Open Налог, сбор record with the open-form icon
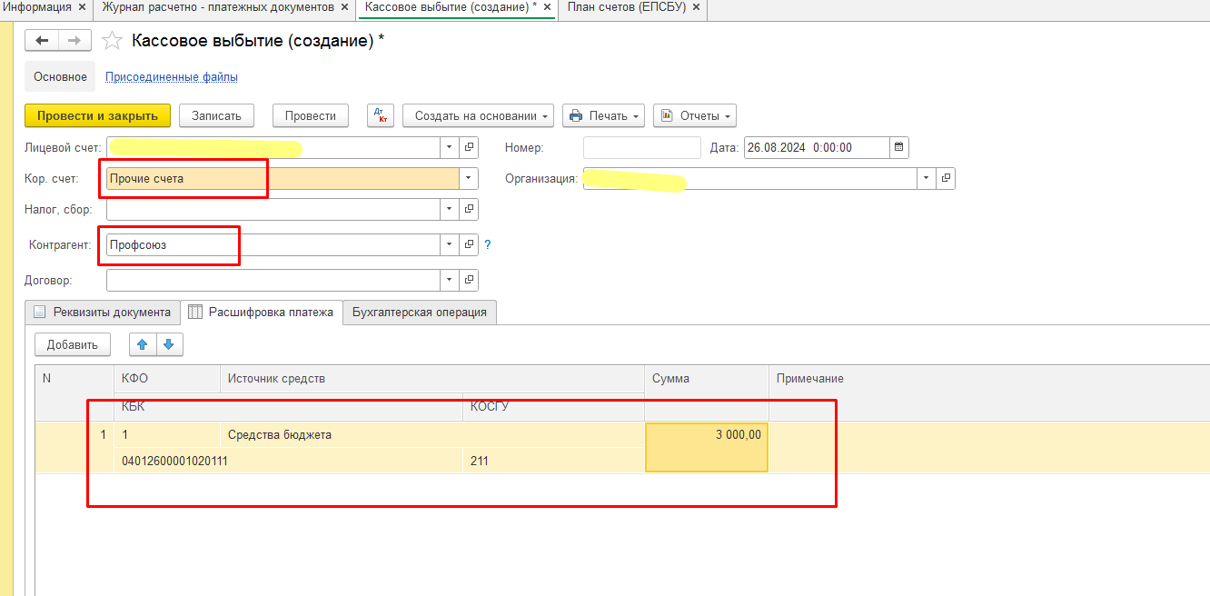The height and width of the screenshot is (596, 1210). (x=470, y=209)
